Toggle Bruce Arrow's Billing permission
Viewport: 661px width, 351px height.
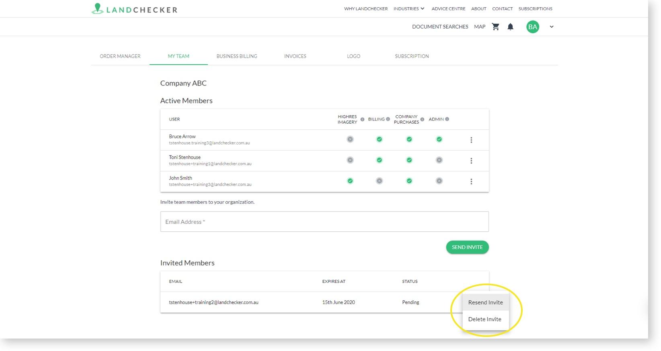pyautogui.click(x=379, y=139)
